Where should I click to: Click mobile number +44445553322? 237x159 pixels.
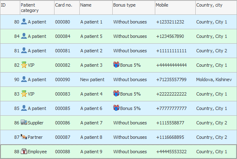point(171,152)
